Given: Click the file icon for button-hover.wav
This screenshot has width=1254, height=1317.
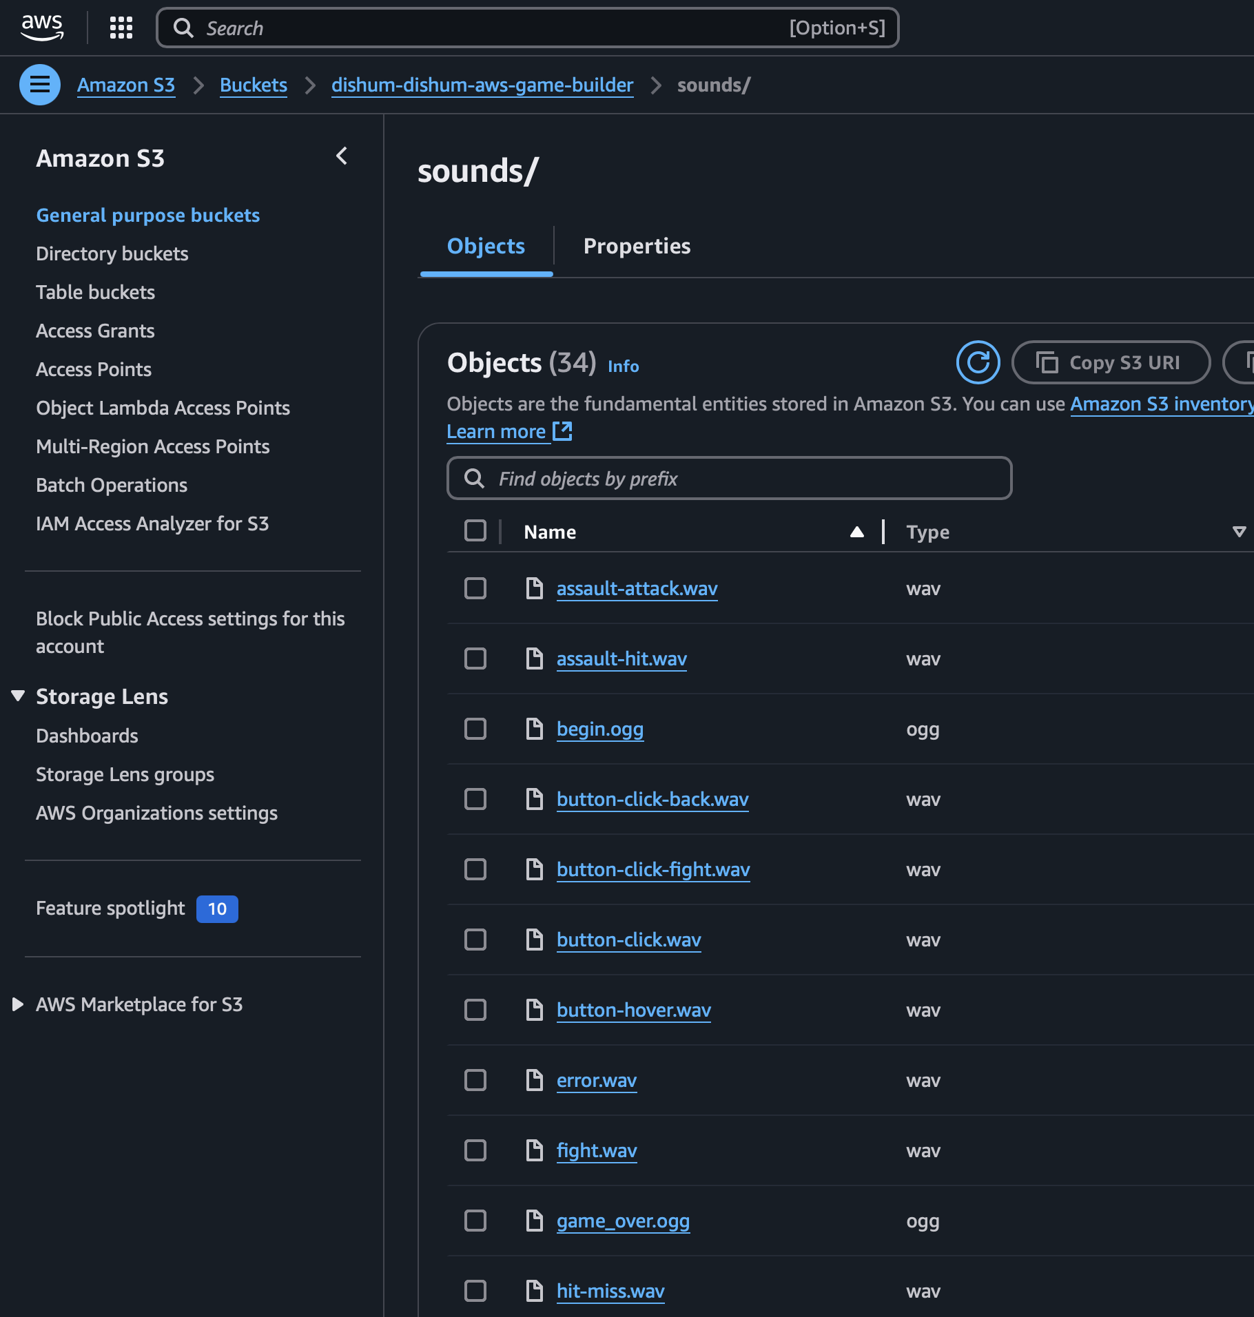Looking at the screenshot, I should coord(535,1010).
